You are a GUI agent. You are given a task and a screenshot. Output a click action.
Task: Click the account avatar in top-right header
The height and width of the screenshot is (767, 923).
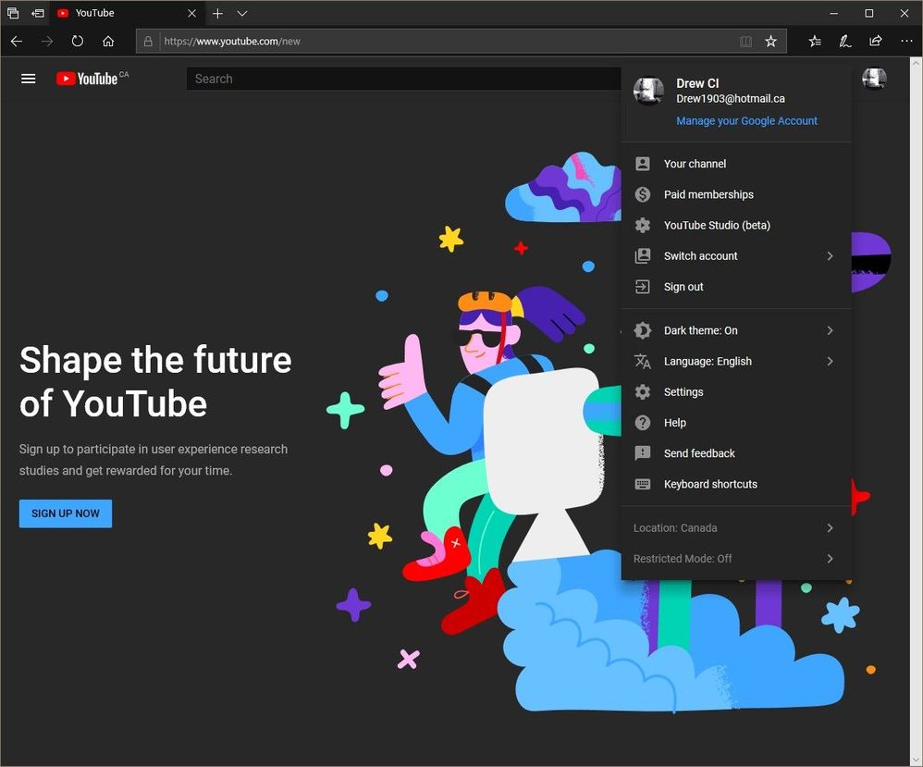click(874, 78)
